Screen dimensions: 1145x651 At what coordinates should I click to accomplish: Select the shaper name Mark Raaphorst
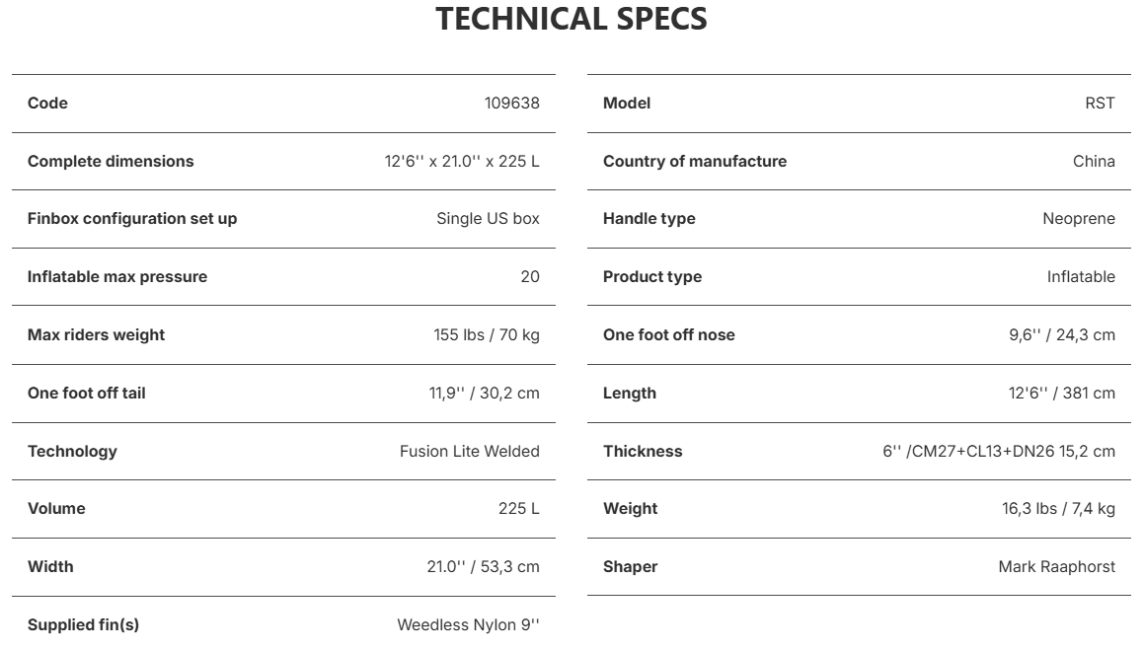pyautogui.click(x=1056, y=566)
